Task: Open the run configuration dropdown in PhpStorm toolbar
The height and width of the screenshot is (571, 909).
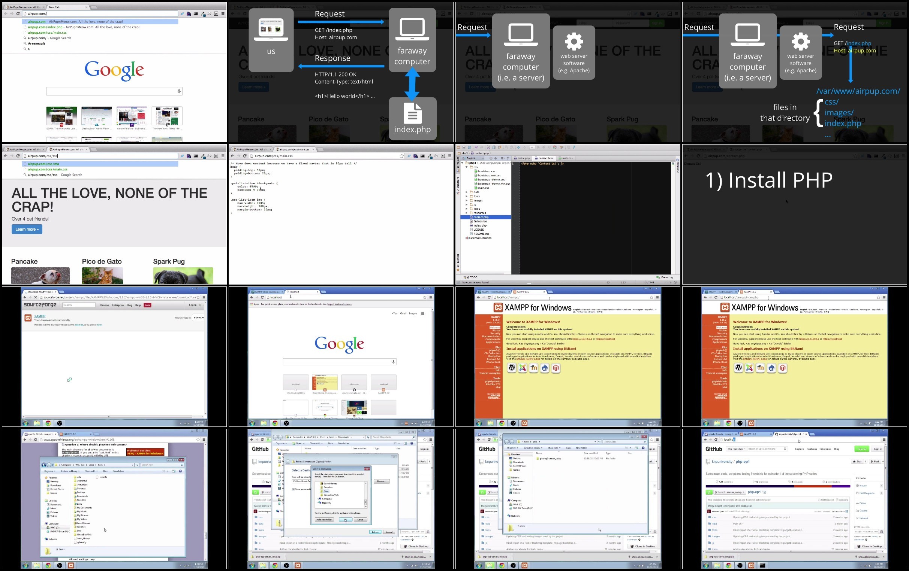Action: coord(532,148)
